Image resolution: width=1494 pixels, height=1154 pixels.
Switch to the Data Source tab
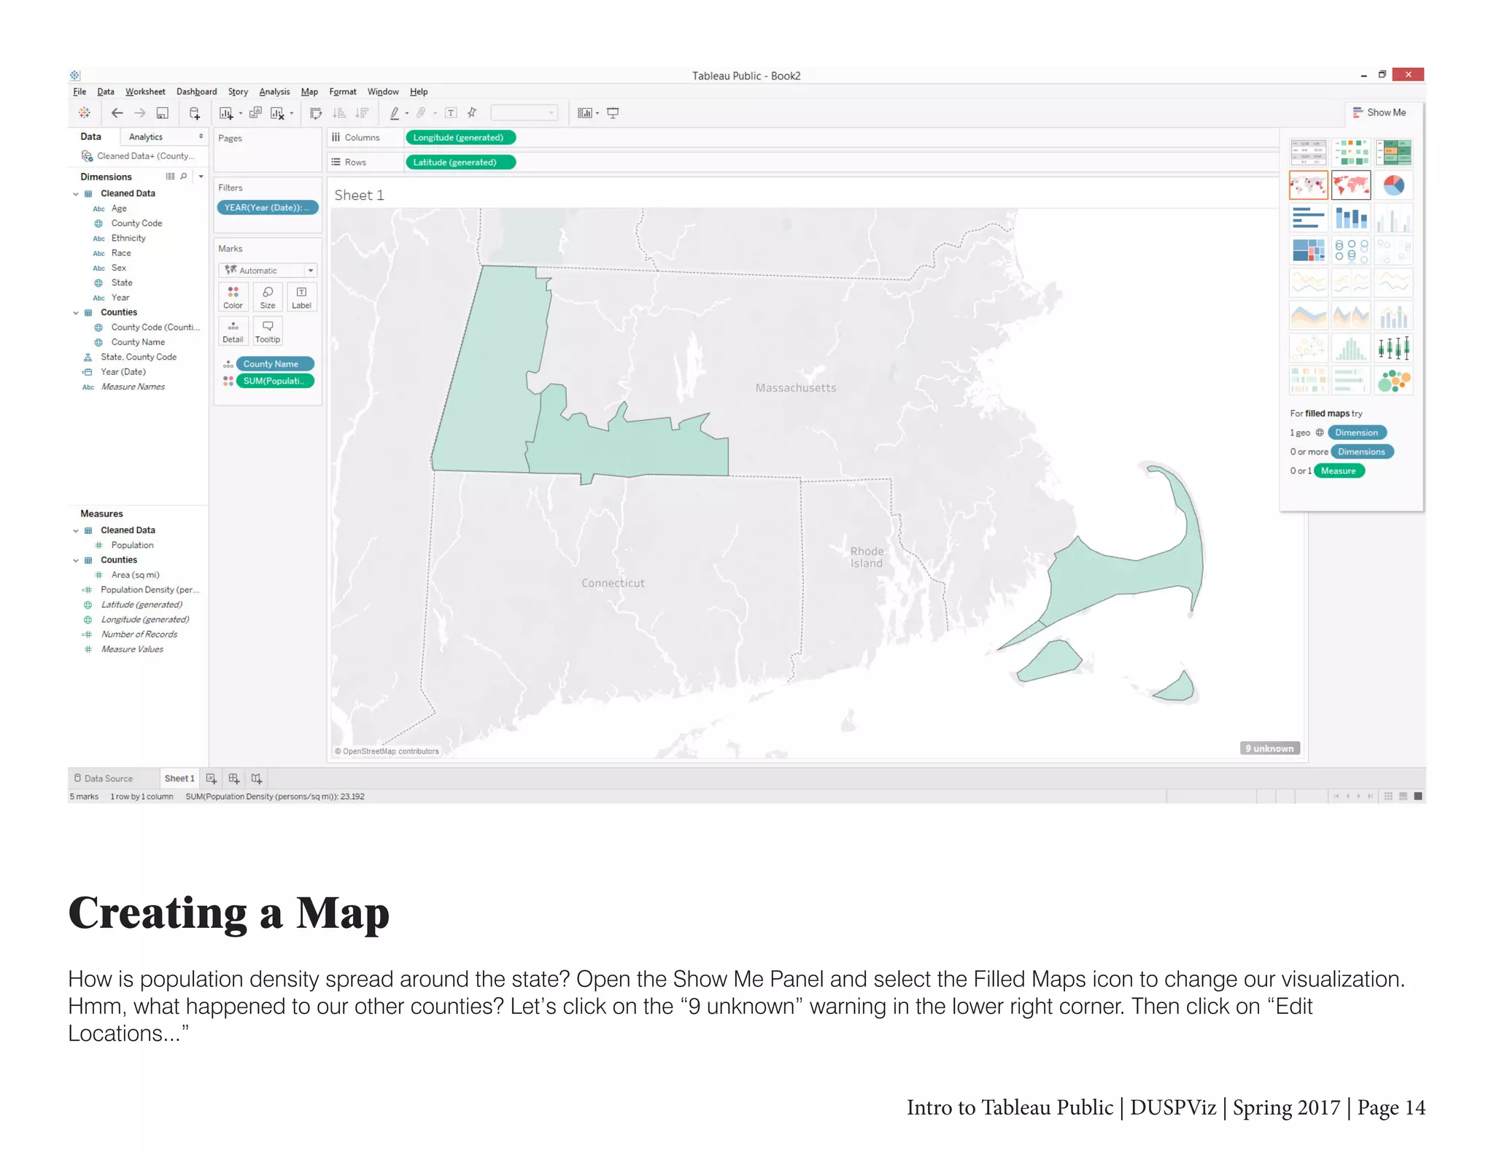pos(104,779)
